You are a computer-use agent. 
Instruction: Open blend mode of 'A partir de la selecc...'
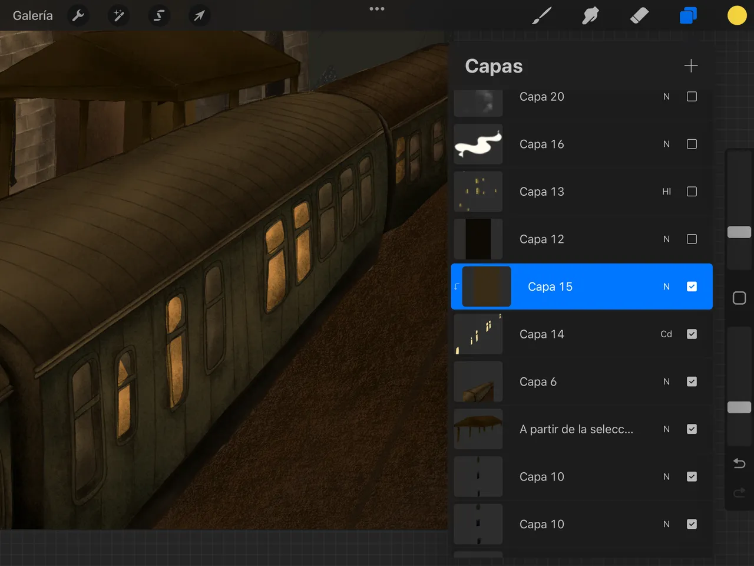(666, 429)
